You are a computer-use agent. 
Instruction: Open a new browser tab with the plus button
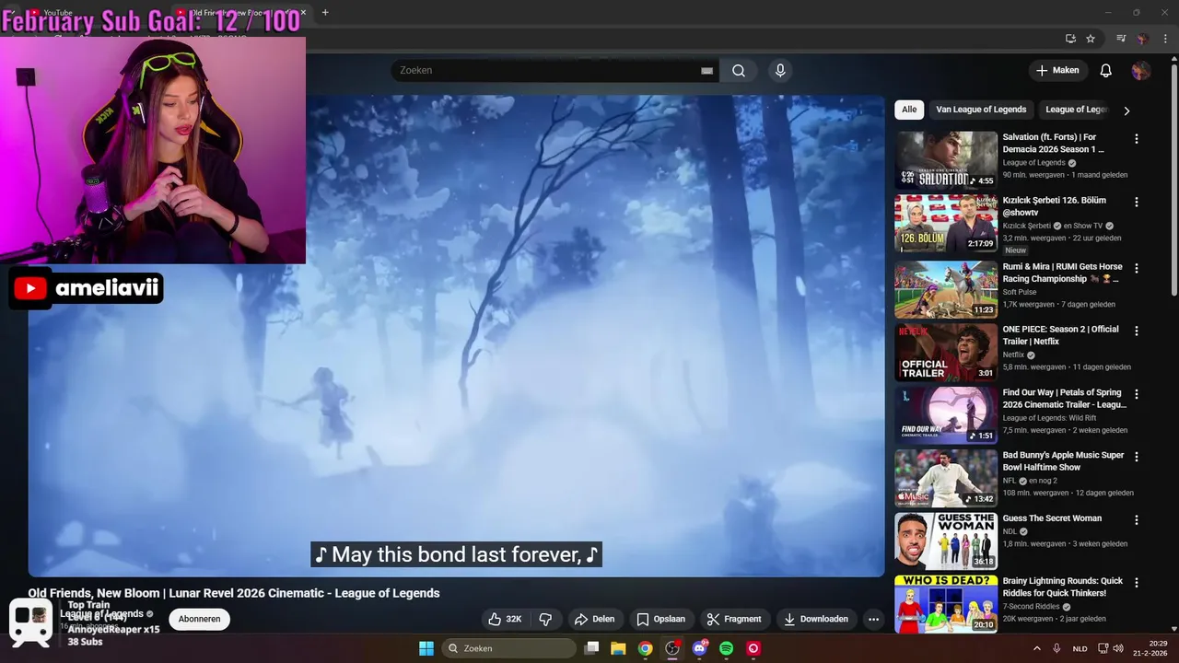click(325, 13)
